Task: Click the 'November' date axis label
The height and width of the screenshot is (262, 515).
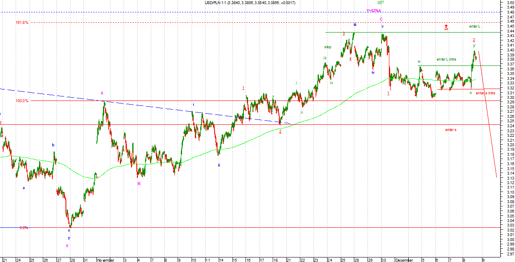Action: (x=105, y=260)
